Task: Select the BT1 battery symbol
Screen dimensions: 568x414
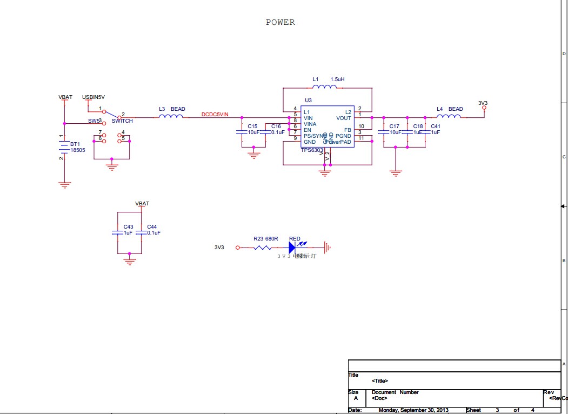Action: pos(64,148)
